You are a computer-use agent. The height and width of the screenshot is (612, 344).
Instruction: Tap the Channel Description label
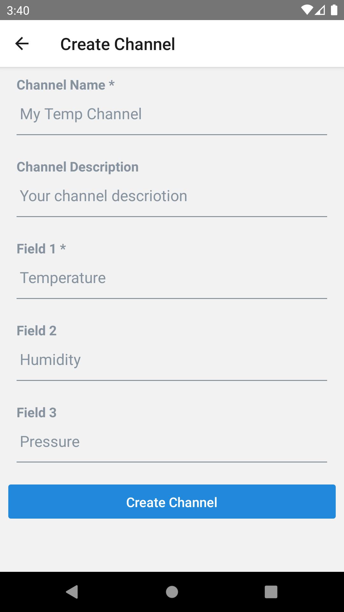click(x=78, y=167)
